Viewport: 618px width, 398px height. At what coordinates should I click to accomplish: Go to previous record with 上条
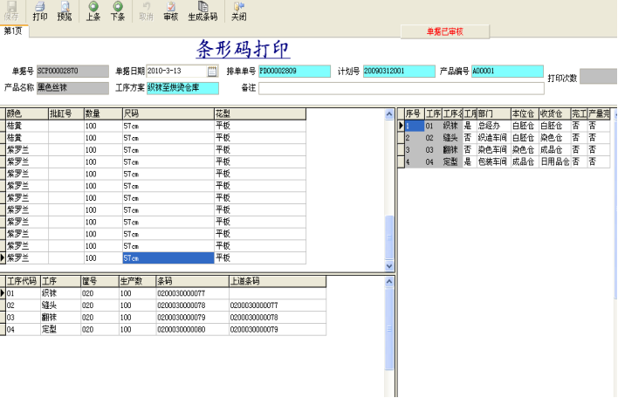93,11
